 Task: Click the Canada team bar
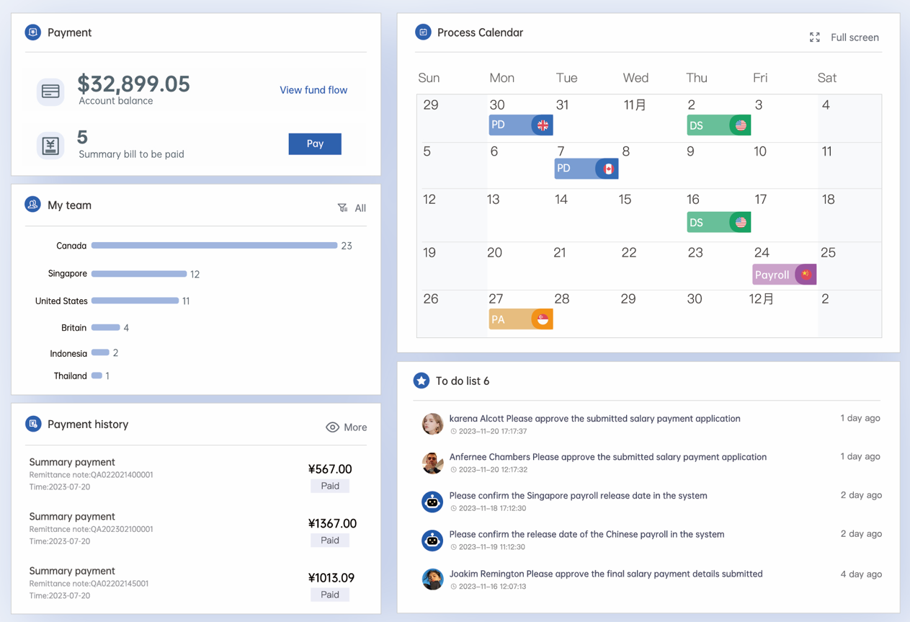(214, 246)
